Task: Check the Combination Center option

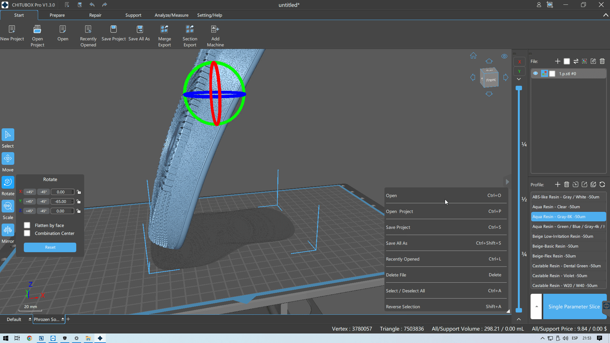Action: (x=27, y=233)
